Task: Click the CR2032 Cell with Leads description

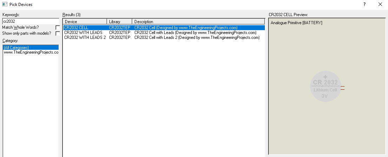Action: tap(195, 33)
